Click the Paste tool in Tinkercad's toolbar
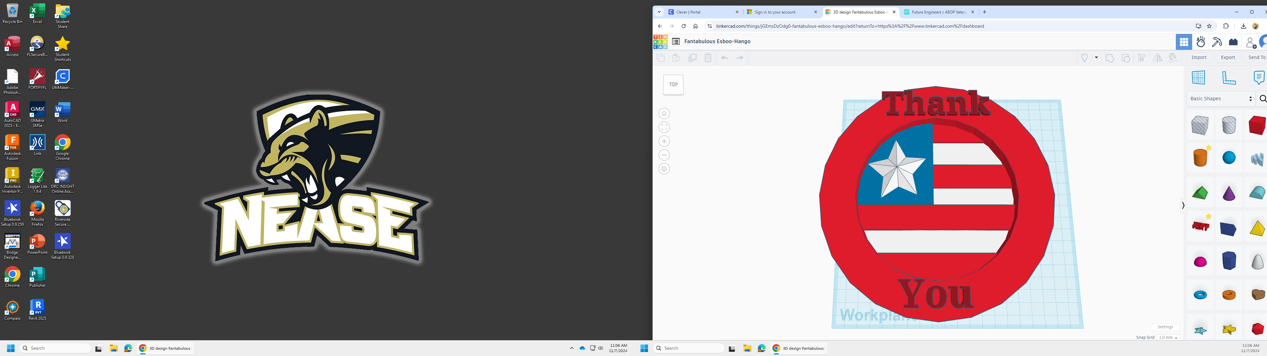Screen dimensions: 1267x356 point(676,58)
